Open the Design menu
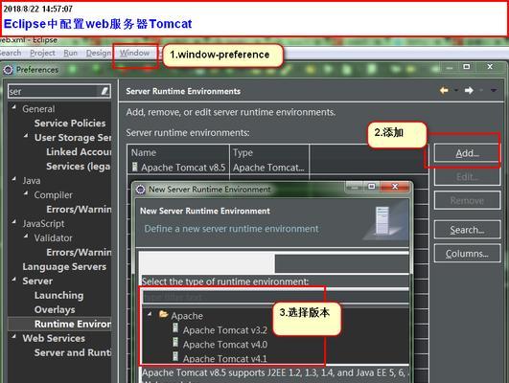 tap(99, 53)
